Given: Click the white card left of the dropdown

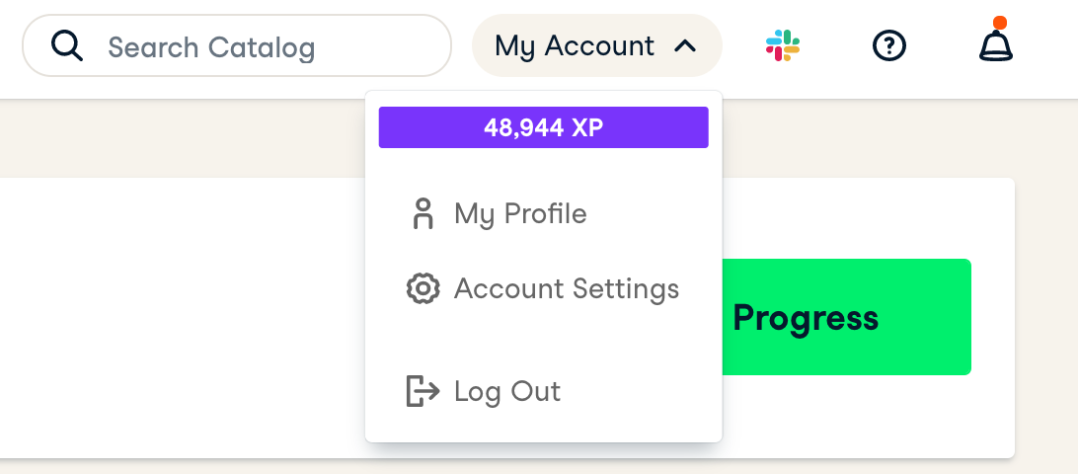Looking at the screenshot, I should point(178,316).
